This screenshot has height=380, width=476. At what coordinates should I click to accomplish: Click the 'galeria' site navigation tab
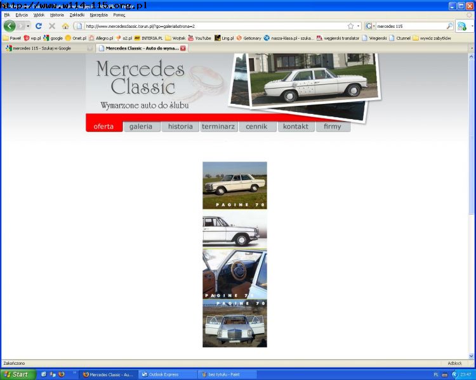141,127
